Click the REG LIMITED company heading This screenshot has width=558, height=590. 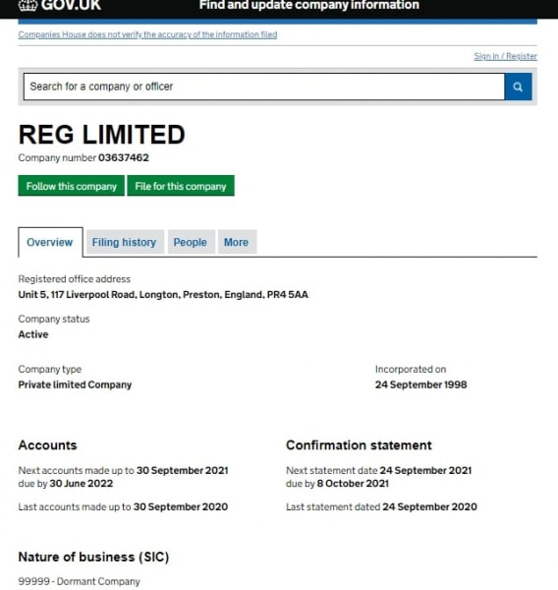pyautogui.click(x=102, y=135)
